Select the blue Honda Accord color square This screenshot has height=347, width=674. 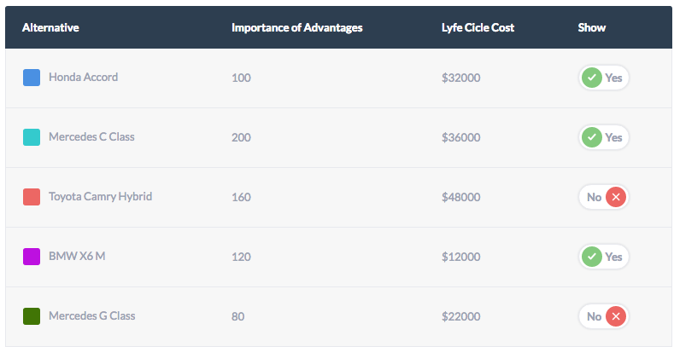click(32, 78)
